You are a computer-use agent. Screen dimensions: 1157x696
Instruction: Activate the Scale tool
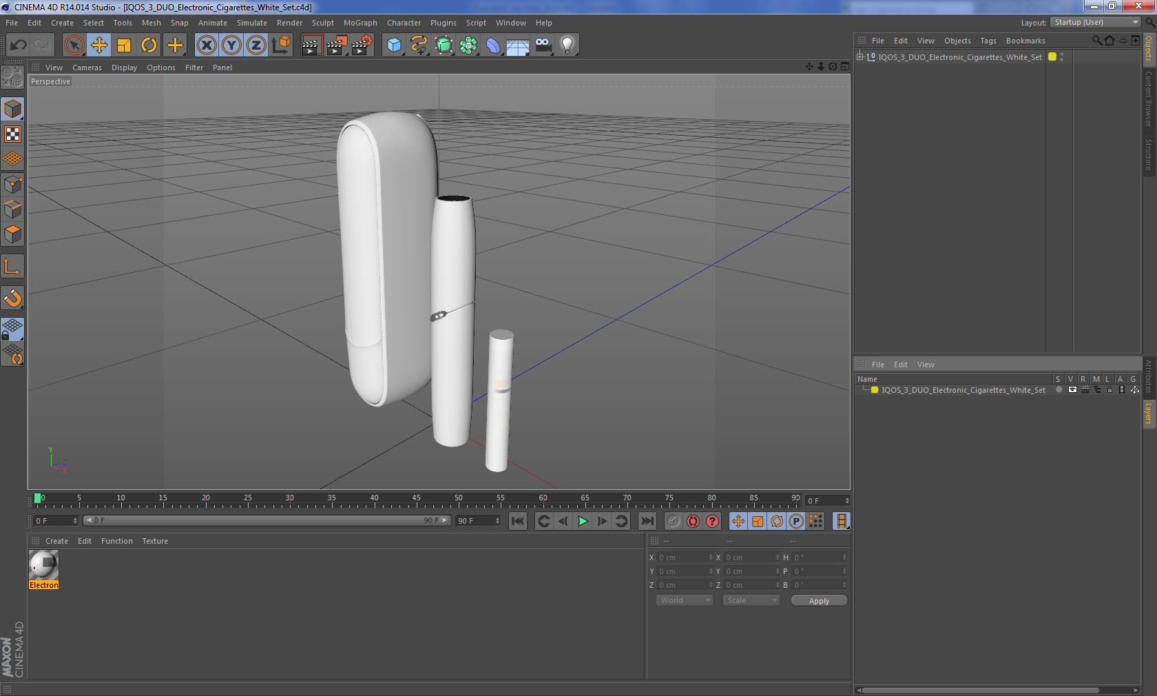click(124, 45)
